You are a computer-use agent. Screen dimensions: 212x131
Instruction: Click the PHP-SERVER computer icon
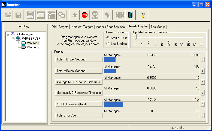18,38
